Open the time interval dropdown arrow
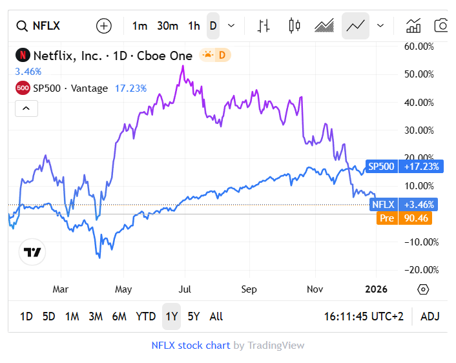Viewport: 456px width, 363px height. (x=231, y=26)
